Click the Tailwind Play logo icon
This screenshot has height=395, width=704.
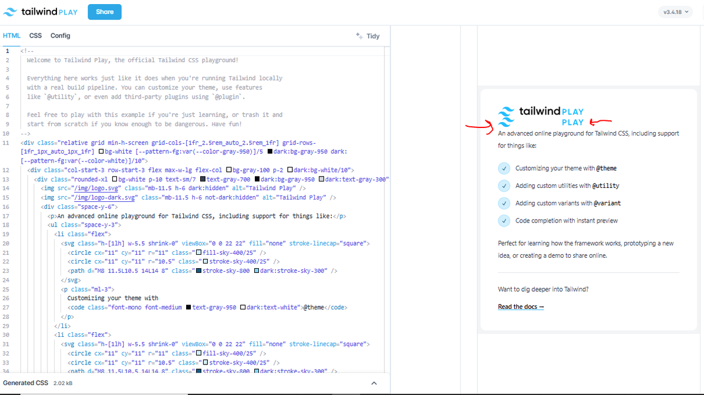(x=11, y=12)
